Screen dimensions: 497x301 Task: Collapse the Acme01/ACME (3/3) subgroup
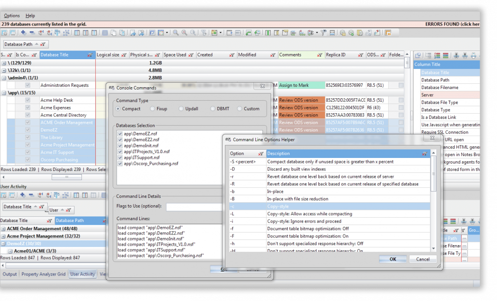(x=10, y=251)
